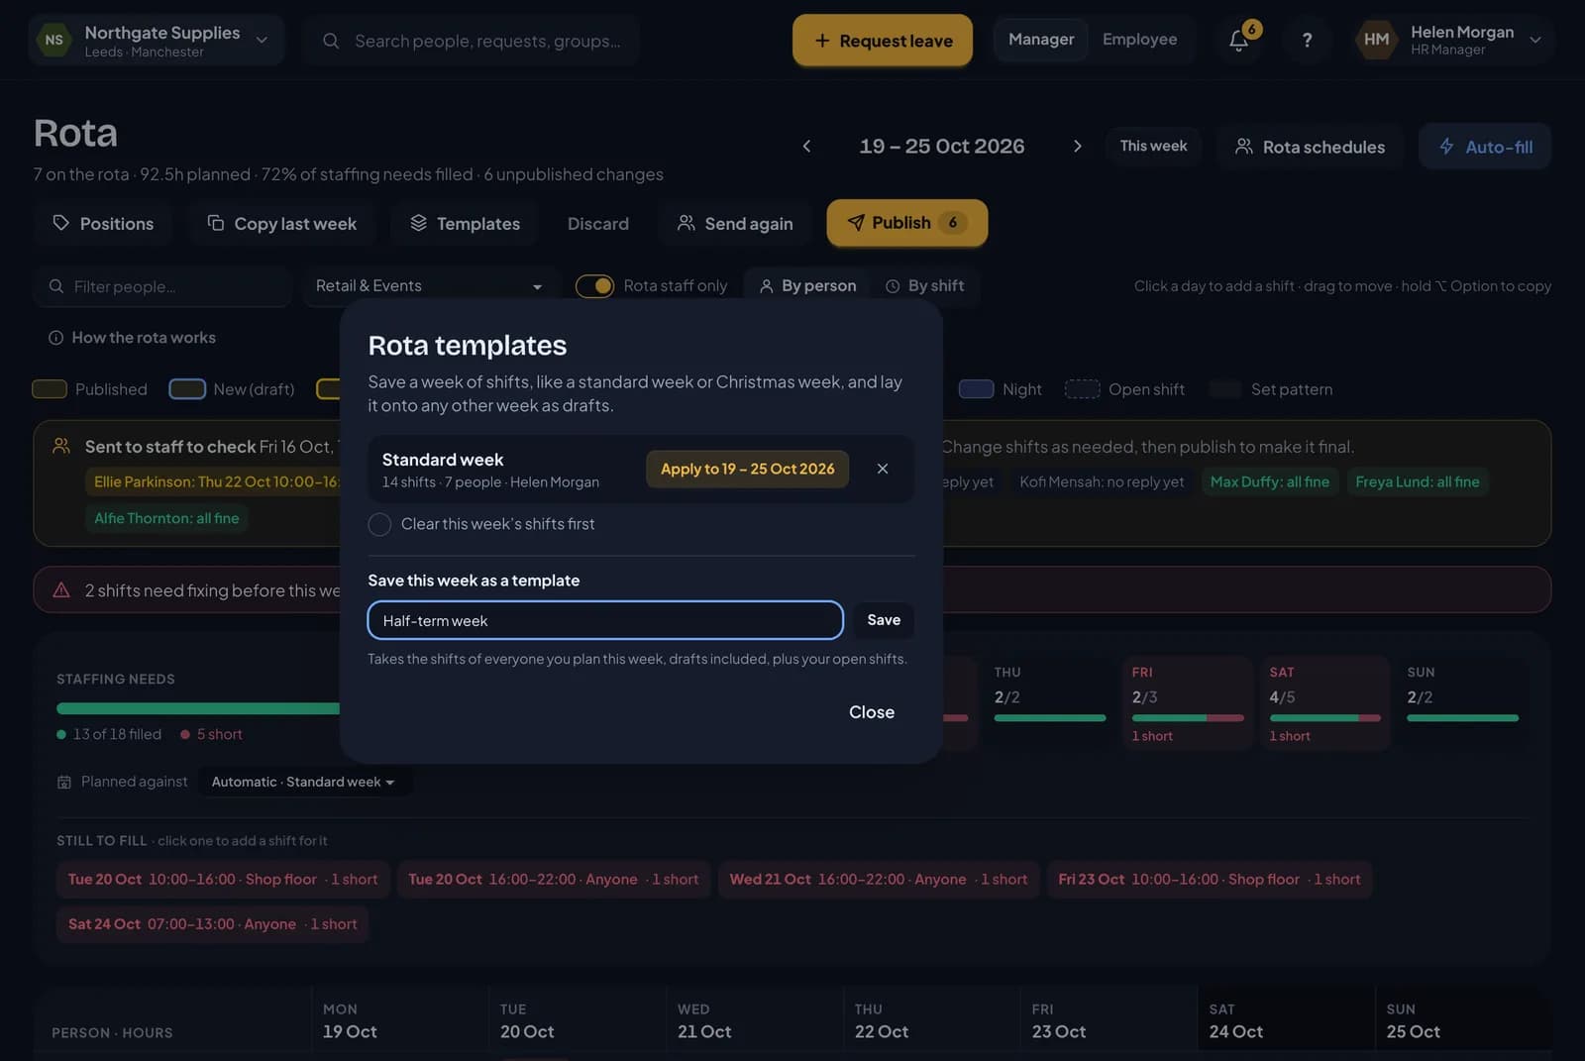Image resolution: width=1585 pixels, height=1061 pixels.
Task: Switch to Employee view
Action: pyautogui.click(x=1139, y=40)
